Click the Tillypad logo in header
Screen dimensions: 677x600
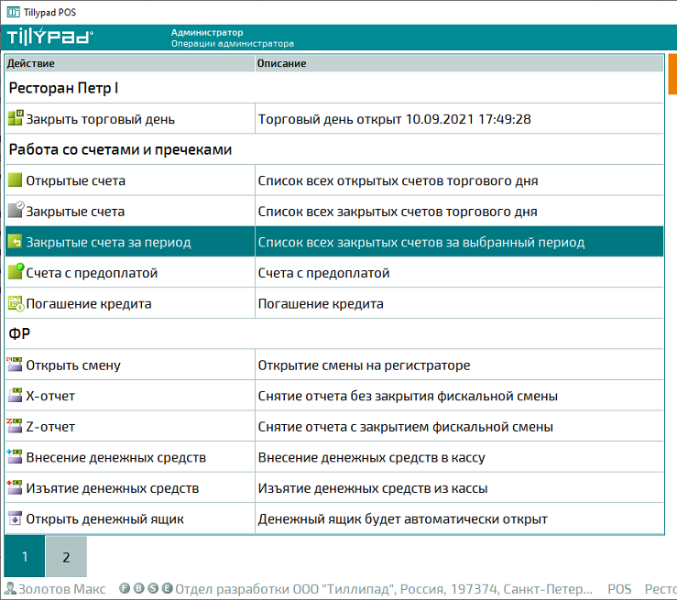pyautogui.click(x=49, y=37)
